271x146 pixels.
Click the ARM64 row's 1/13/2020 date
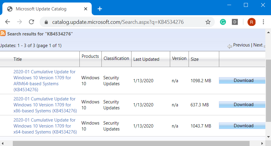tap(143, 81)
